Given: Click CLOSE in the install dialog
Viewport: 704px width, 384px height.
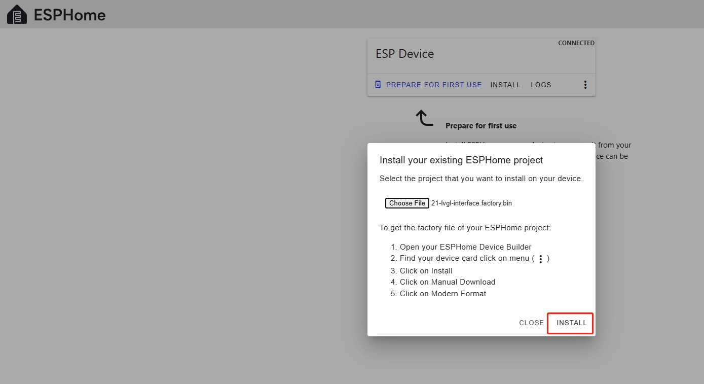Looking at the screenshot, I should pos(531,323).
